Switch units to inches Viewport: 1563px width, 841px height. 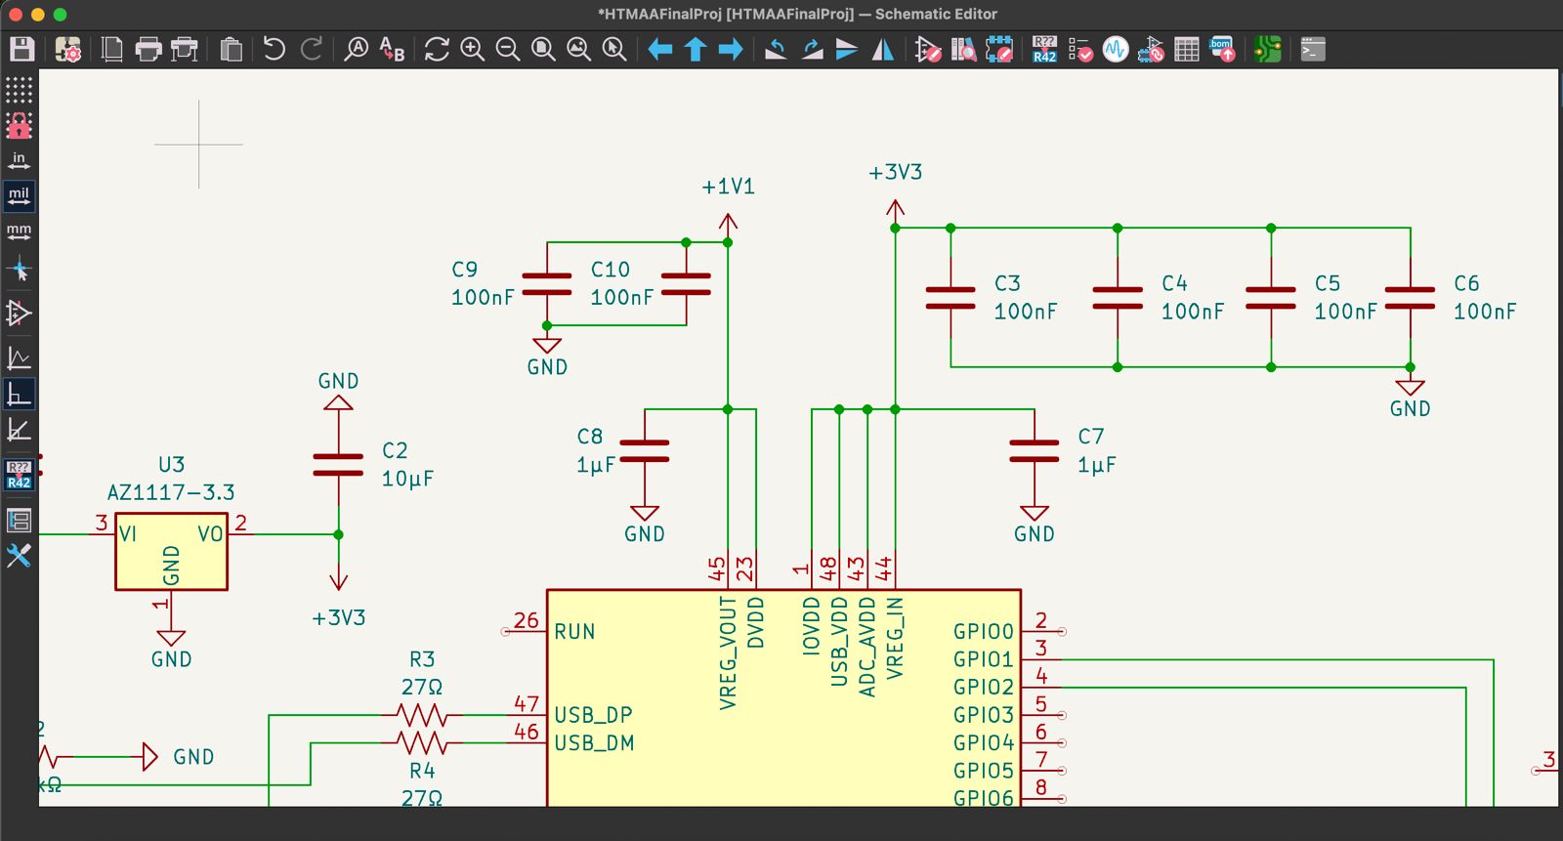[19, 160]
